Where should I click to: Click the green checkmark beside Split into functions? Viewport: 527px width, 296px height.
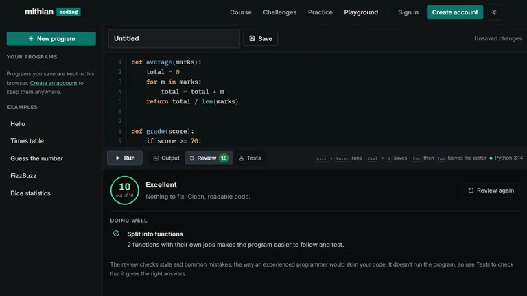(x=116, y=233)
